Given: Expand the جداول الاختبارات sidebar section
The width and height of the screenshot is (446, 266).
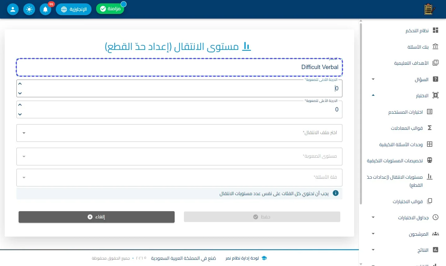Looking at the screenshot, I should [x=373, y=217].
